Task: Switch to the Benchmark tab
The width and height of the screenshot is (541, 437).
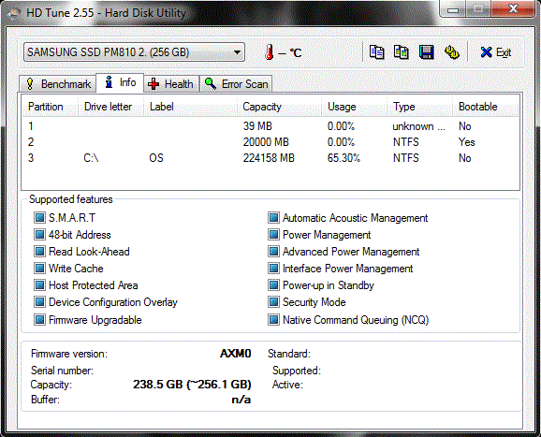Action: (x=58, y=84)
